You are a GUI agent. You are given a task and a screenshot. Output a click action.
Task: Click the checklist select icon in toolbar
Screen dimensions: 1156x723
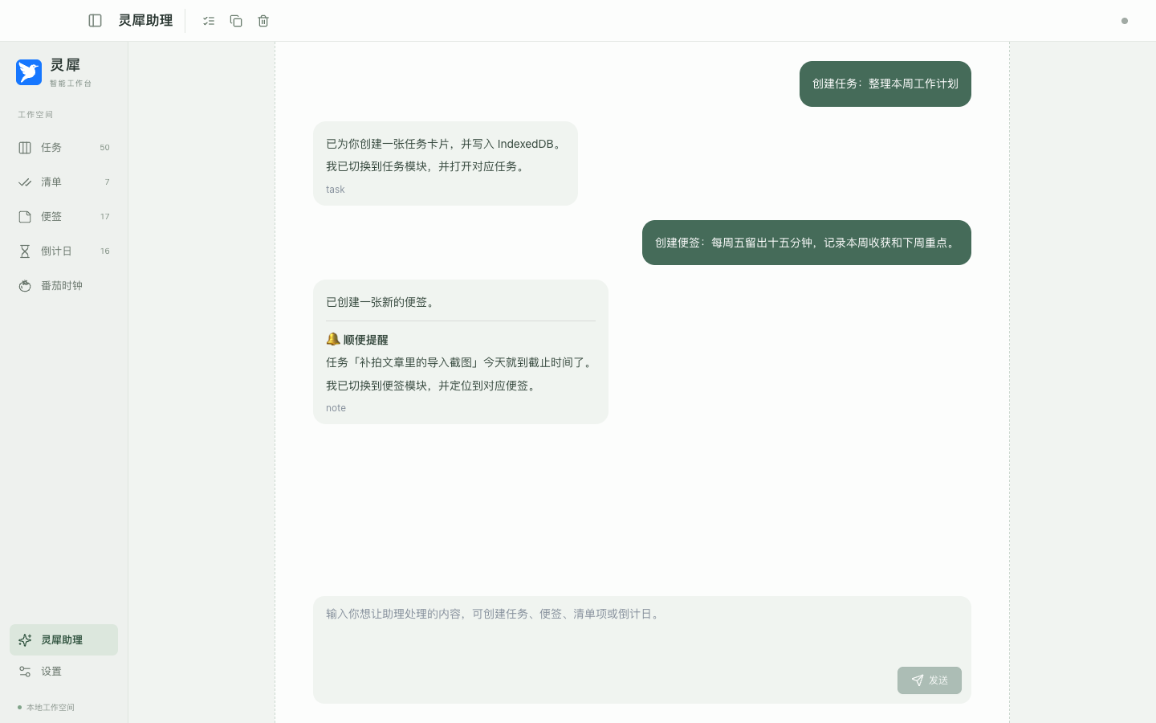[209, 21]
